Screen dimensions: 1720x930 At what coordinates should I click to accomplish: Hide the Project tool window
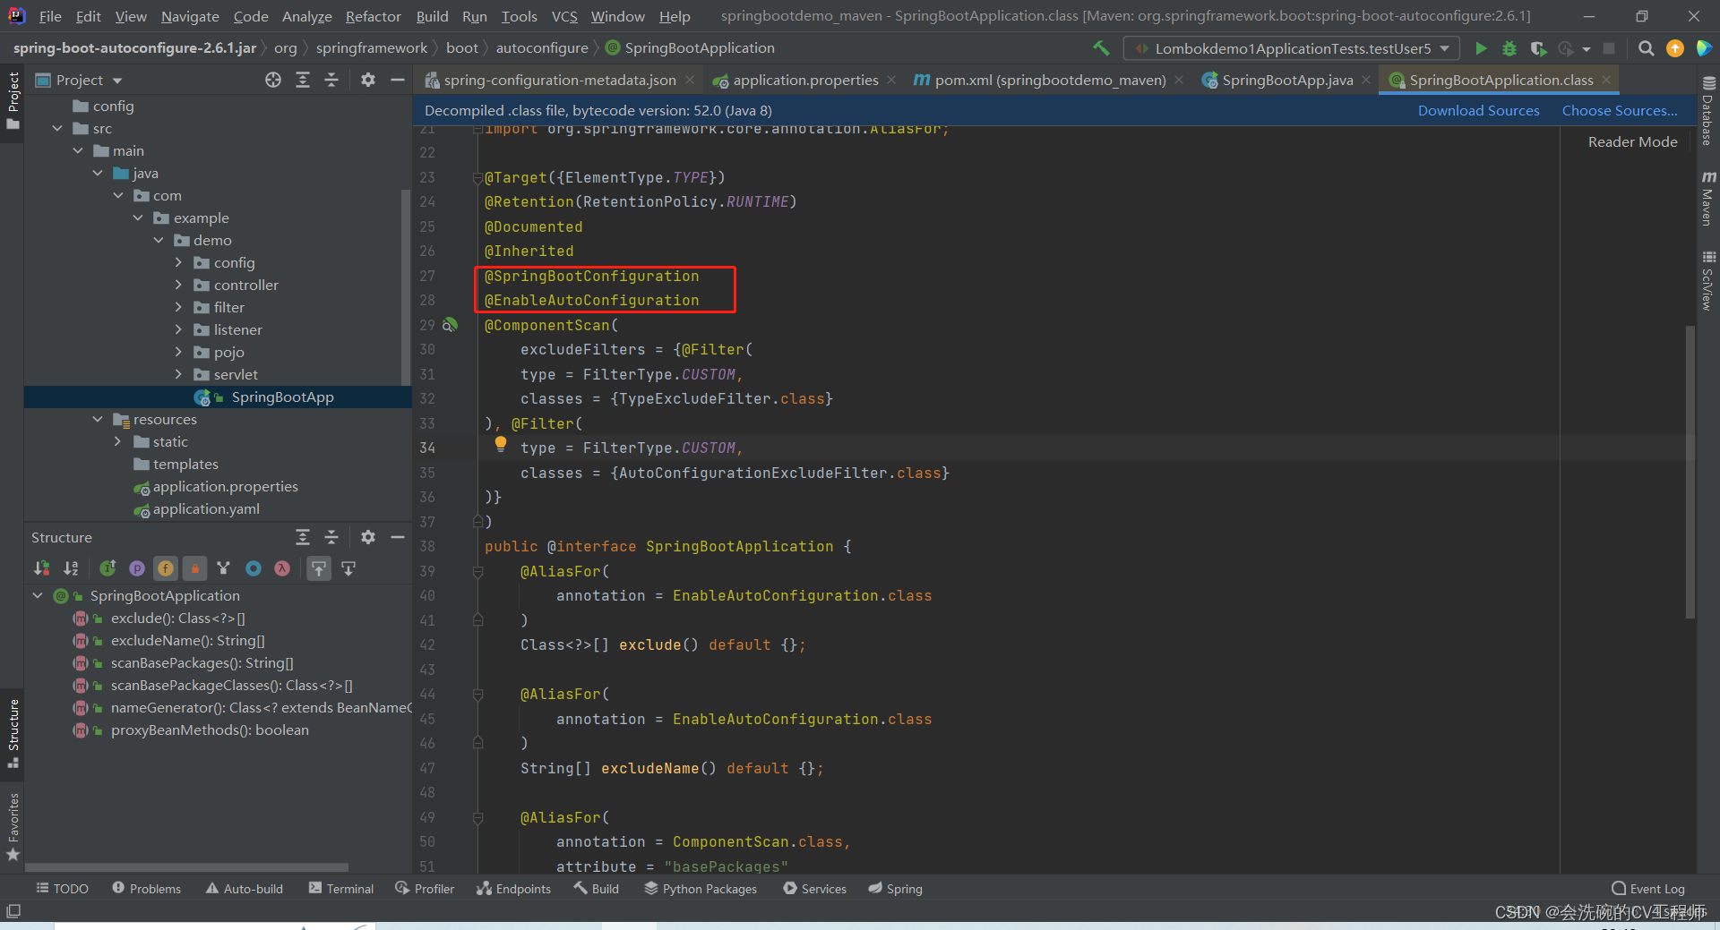click(398, 80)
